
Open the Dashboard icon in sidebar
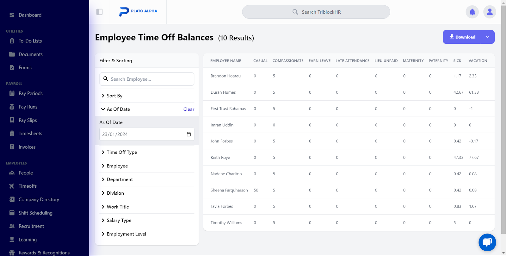[12, 15]
